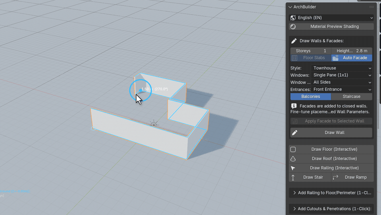The width and height of the screenshot is (381, 215).
Task: Click the Height 2.8 m field
Action: click(x=352, y=51)
